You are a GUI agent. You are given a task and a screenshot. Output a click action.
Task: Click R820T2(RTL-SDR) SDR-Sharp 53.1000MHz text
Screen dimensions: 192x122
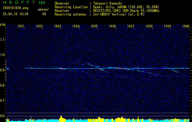[126, 11]
